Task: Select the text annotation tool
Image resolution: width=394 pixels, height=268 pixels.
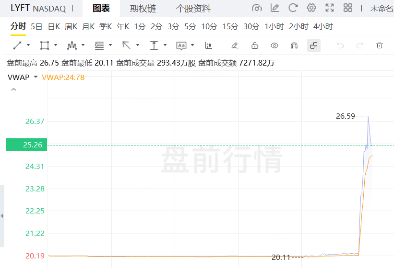Action: coord(181,45)
